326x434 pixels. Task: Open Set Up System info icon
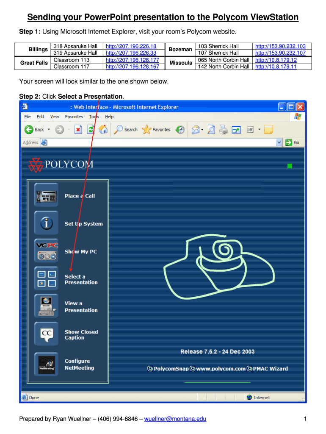[46, 223]
